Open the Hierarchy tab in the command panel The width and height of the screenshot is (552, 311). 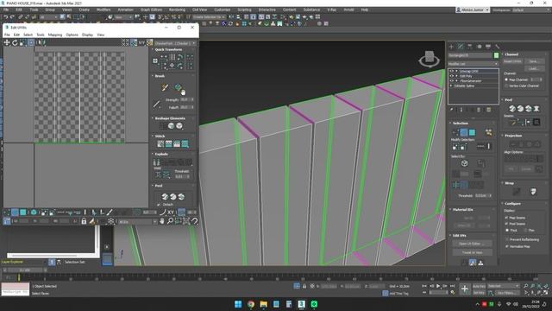[469, 47]
